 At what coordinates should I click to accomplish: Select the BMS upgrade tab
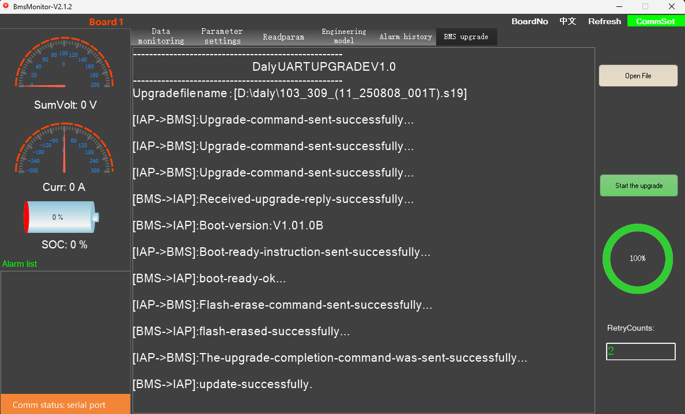[466, 37]
